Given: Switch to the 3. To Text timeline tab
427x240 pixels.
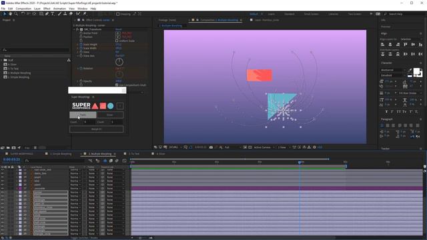Looking at the screenshot, I should pyautogui.click(x=133, y=154).
